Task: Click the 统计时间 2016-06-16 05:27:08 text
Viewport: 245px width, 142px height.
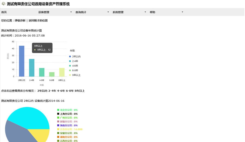Action: tap(23, 36)
